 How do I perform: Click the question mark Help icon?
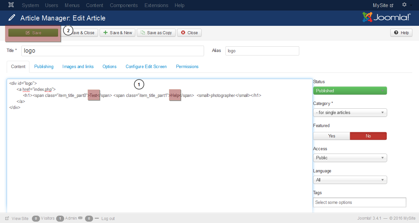396,33
